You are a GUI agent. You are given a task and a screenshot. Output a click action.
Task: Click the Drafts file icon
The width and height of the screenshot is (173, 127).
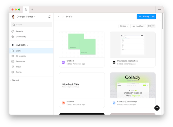(13, 51)
